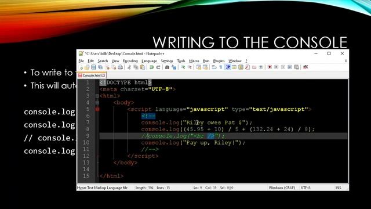This screenshot has width=371, height=209.
Task: Click 'Windows (CR LF)' in the status bar
Action: [x=282, y=188]
